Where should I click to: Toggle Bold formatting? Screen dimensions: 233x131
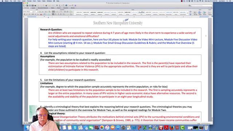[x=24, y=14]
